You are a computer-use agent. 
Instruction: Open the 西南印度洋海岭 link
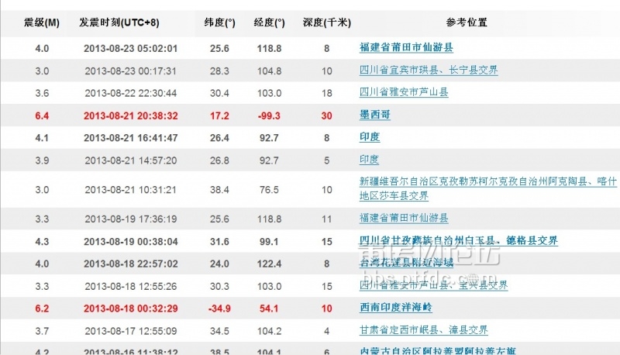pyautogui.click(x=395, y=308)
